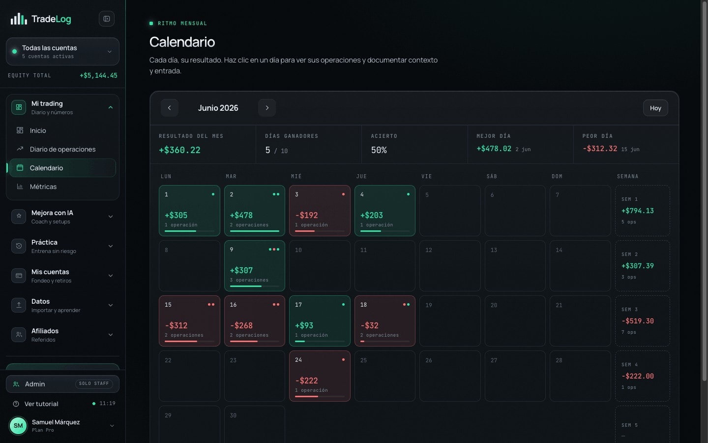Screen dimensions: 708x443
Task: Click the Afiliados people icon
Action: pyautogui.click(x=19, y=335)
